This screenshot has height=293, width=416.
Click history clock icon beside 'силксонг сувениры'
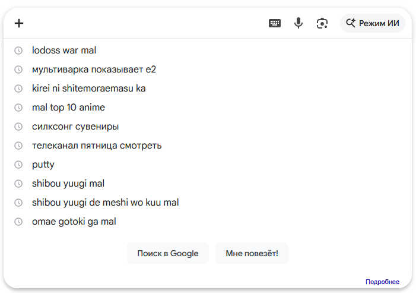(x=18, y=127)
